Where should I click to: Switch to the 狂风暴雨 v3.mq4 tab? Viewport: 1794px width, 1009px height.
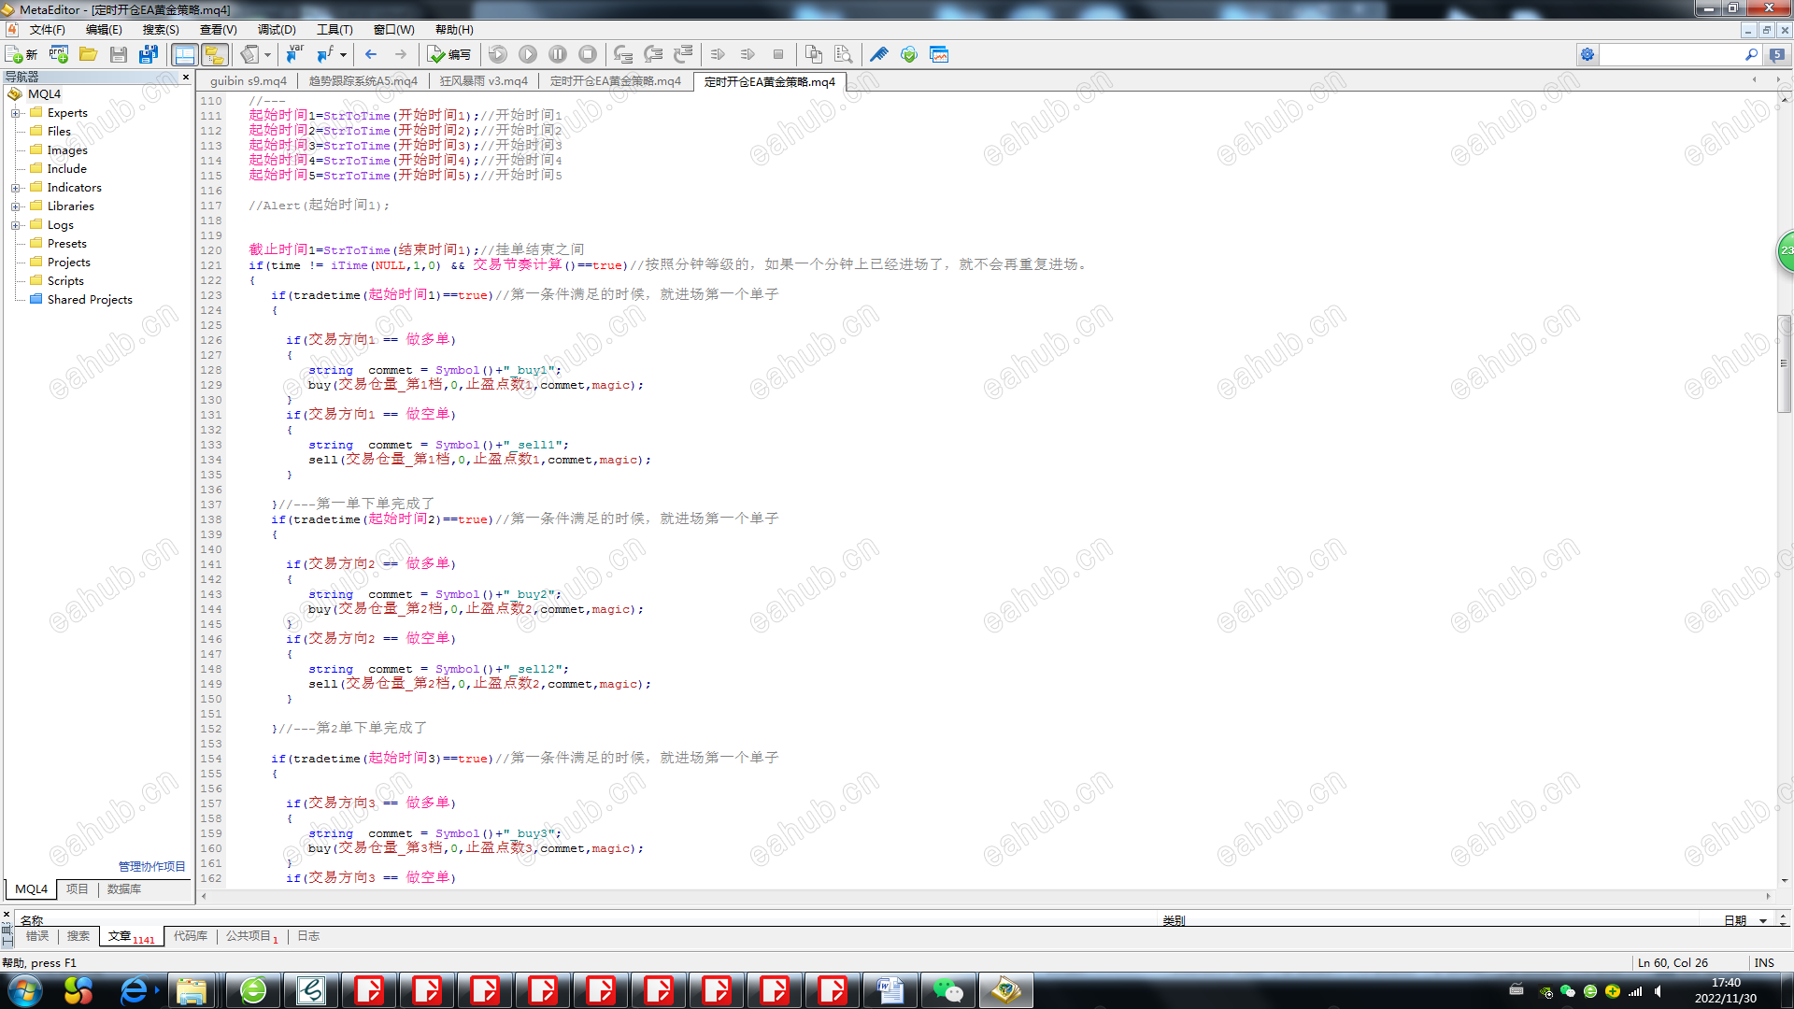483,81
